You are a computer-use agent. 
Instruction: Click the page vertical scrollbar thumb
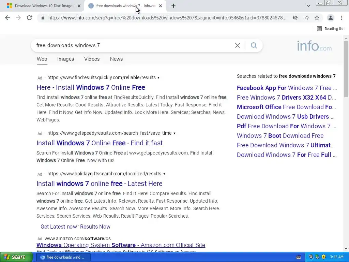[346, 69]
